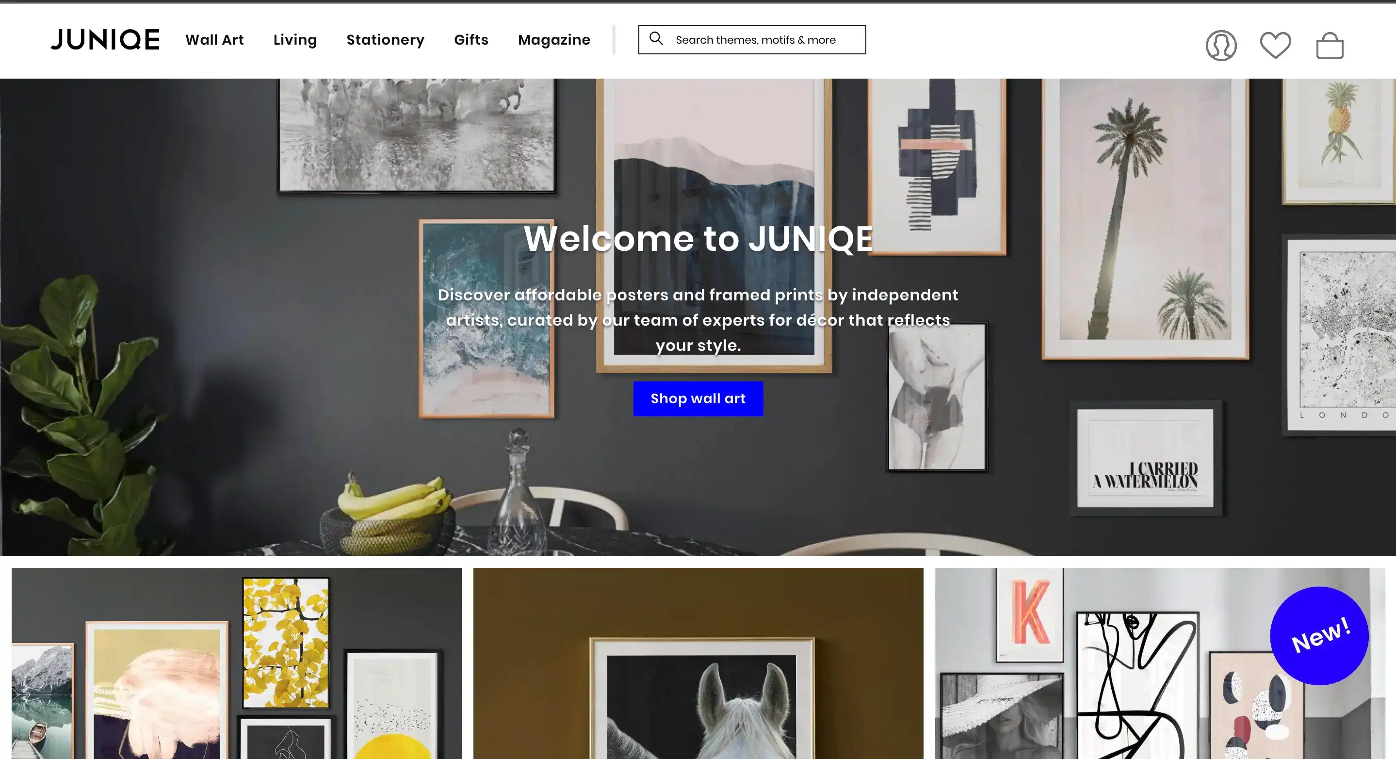Open the account profile icon

coord(1221,46)
